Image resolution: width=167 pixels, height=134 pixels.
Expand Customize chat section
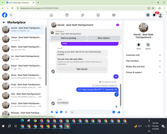(143, 55)
